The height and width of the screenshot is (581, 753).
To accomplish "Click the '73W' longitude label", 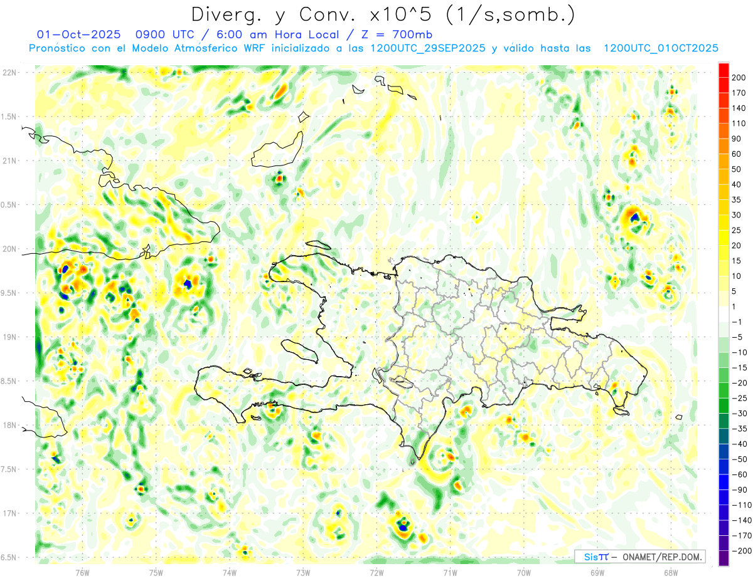I will 303,572.
